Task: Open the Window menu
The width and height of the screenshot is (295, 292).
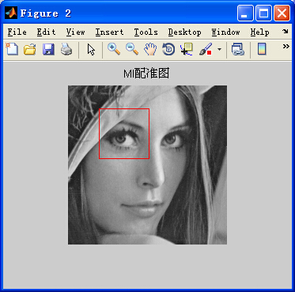Action: [225, 32]
